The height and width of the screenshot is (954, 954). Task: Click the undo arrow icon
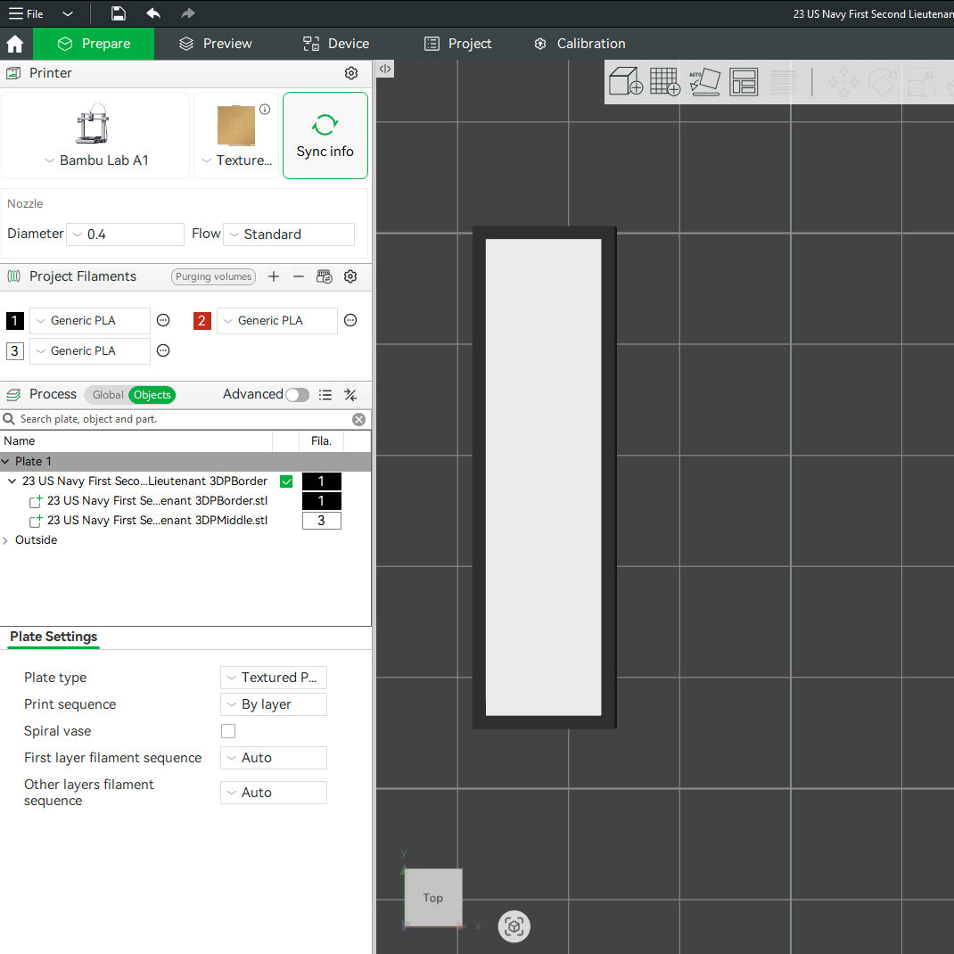tap(153, 13)
